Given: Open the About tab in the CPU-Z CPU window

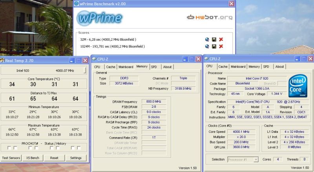Looking at the screenshot, I should 279,67.
